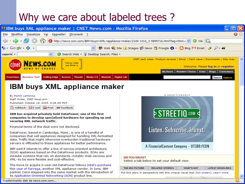Viewport: 245px width, 184px height.
Task: Select the Media 2.0 tab
Action: 92,77
